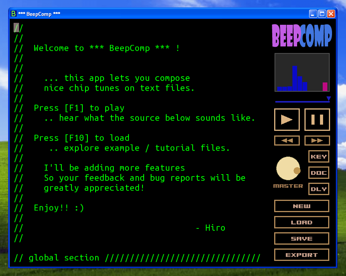Click the audio level meter display
Screen dimensions: 346x276
pos(302,73)
